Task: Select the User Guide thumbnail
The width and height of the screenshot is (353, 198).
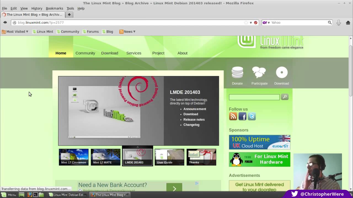Action: point(169,157)
